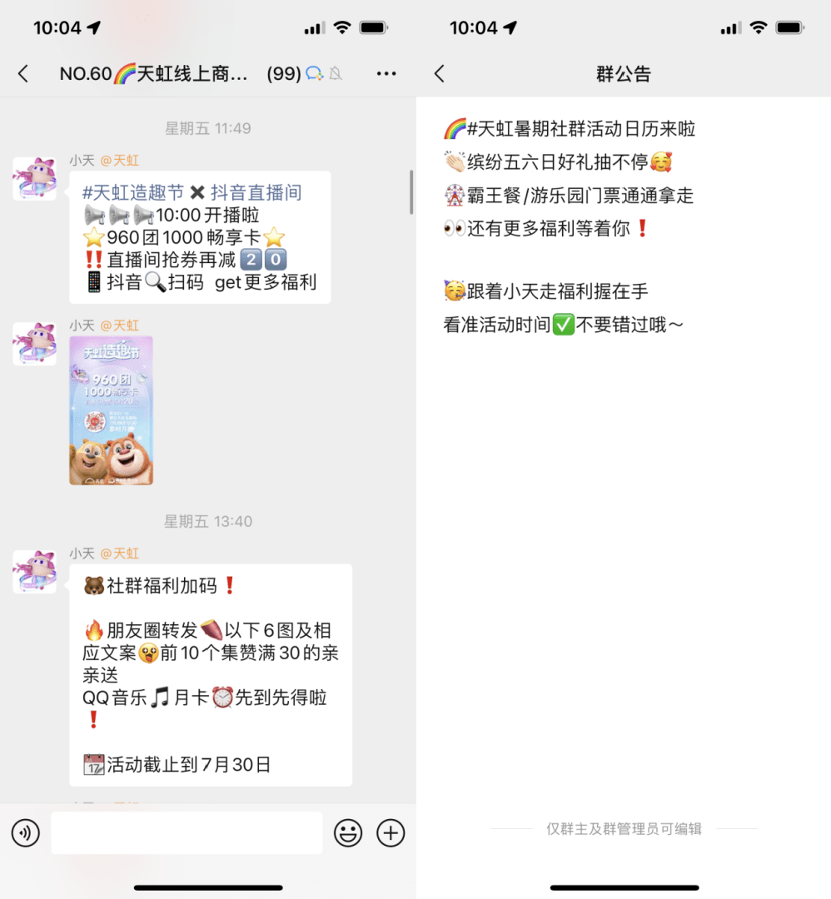831x899 pixels.
Task: Open the three-dot chat options menu
Action: click(x=386, y=73)
